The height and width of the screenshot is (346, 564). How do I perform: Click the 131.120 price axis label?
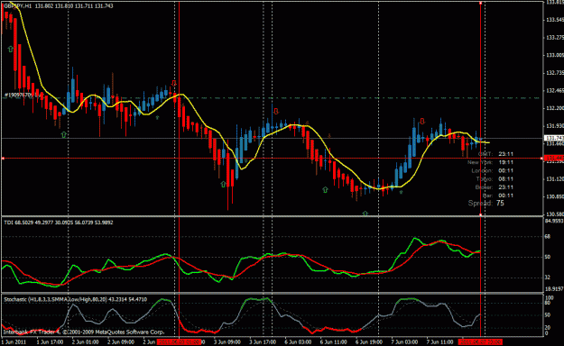(x=554, y=179)
